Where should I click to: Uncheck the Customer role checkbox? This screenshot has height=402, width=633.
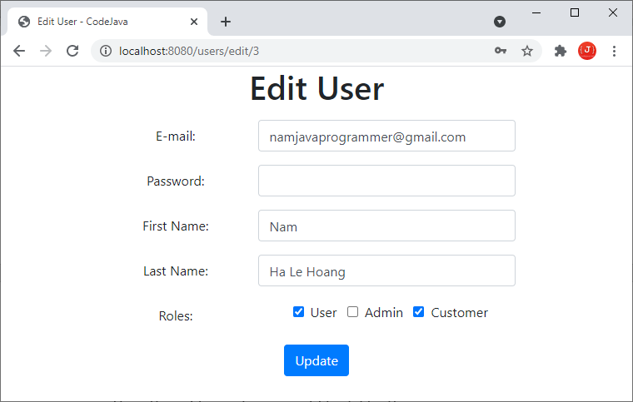tap(418, 311)
